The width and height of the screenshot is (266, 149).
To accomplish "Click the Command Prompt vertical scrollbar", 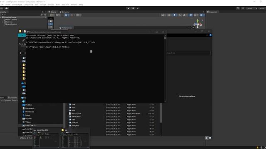I will 165,68.
